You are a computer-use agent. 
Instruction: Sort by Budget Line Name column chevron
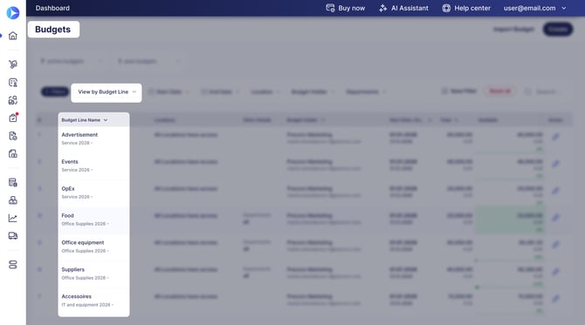point(106,120)
